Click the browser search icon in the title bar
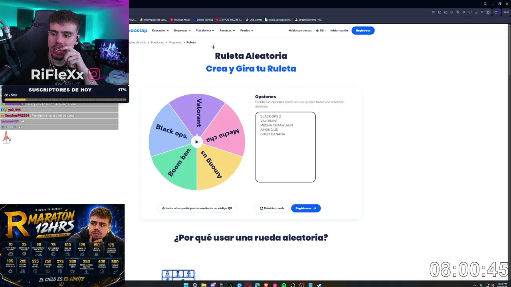511x287 pixels. (x=485, y=4)
